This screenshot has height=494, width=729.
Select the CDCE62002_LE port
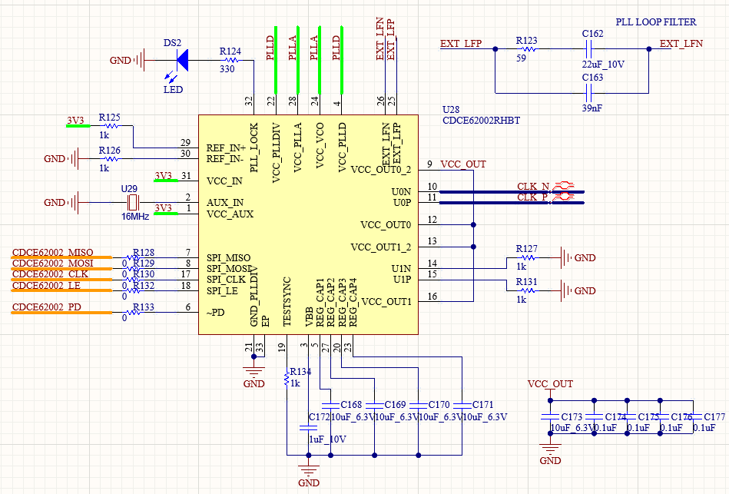(61, 286)
